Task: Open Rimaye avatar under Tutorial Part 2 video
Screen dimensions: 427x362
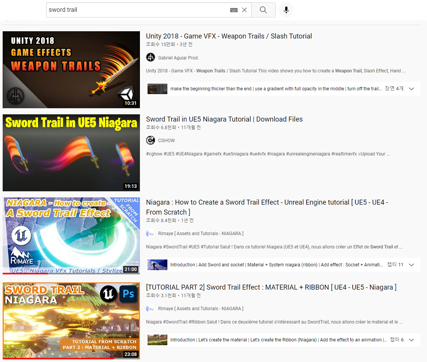Action: (151, 309)
